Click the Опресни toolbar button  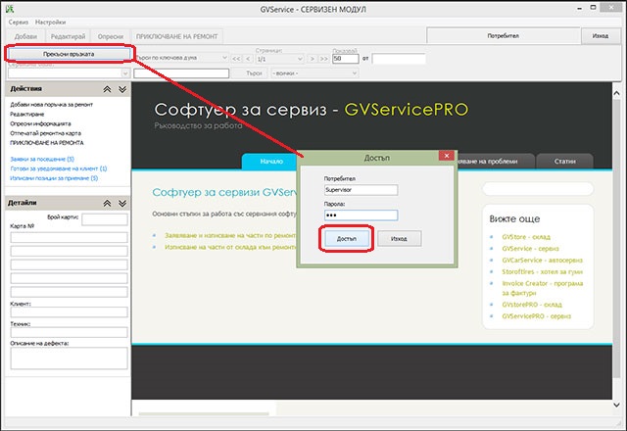(x=111, y=36)
